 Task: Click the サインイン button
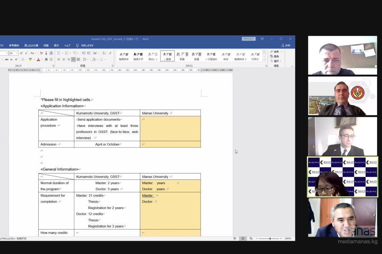[x=249, y=39]
